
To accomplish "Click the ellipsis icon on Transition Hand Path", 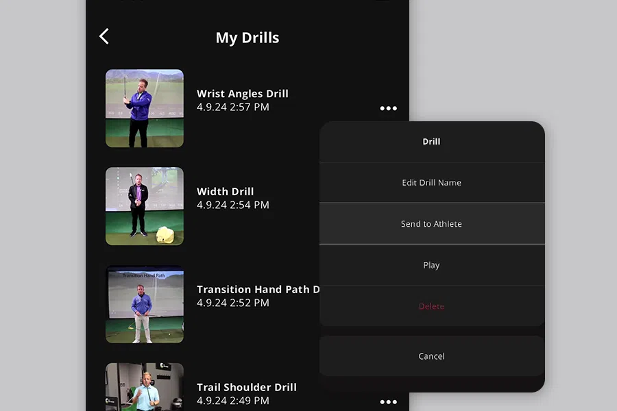I will coord(389,303).
